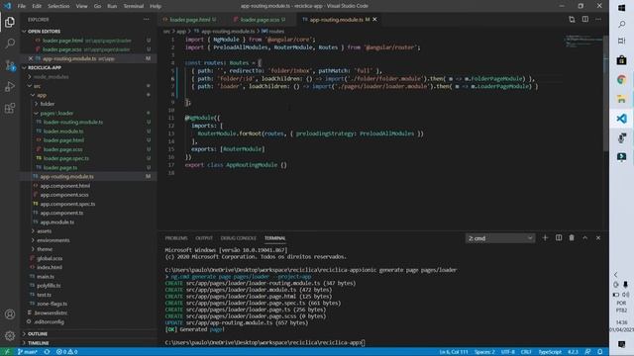The height and width of the screenshot is (356, 634).
Task: Open the Extensions view
Action: tap(10, 108)
